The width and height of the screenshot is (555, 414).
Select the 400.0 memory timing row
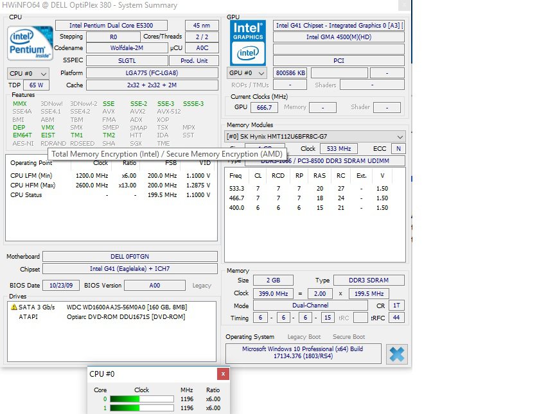click(x=308, y=208)
